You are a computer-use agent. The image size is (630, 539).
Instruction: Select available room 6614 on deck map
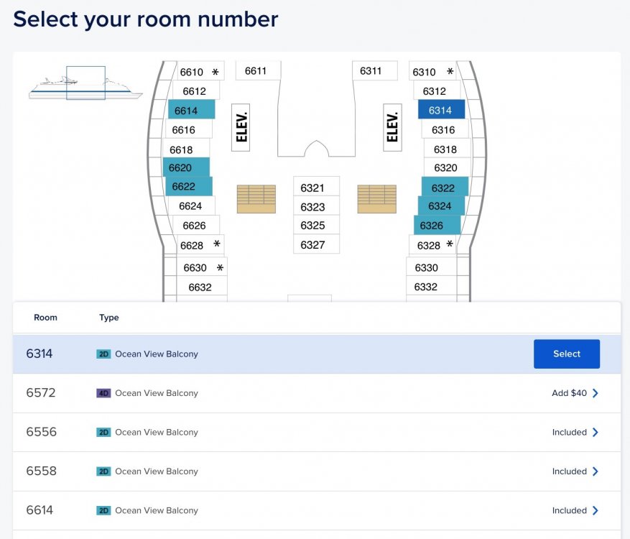[191, 109]
